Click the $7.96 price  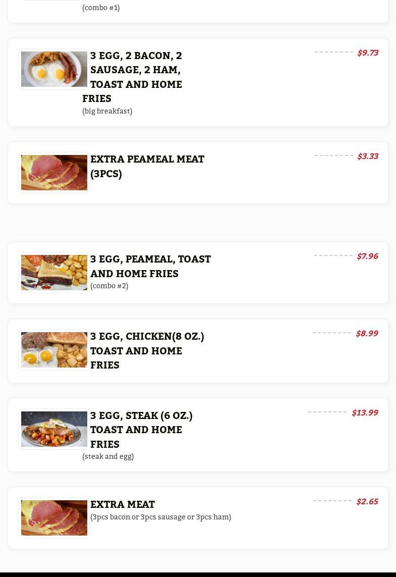[x=367, y=256]
